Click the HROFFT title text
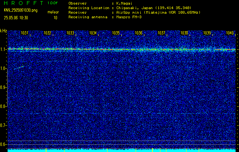This screenshot has width=239, height=152. tap(24, 3)
